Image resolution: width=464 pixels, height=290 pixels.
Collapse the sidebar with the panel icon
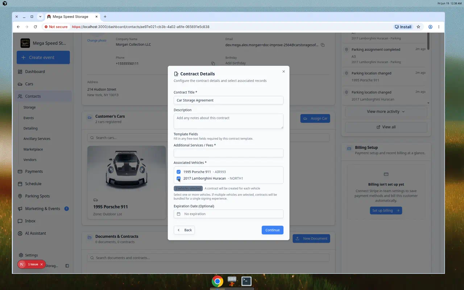[x=67, y=266]
